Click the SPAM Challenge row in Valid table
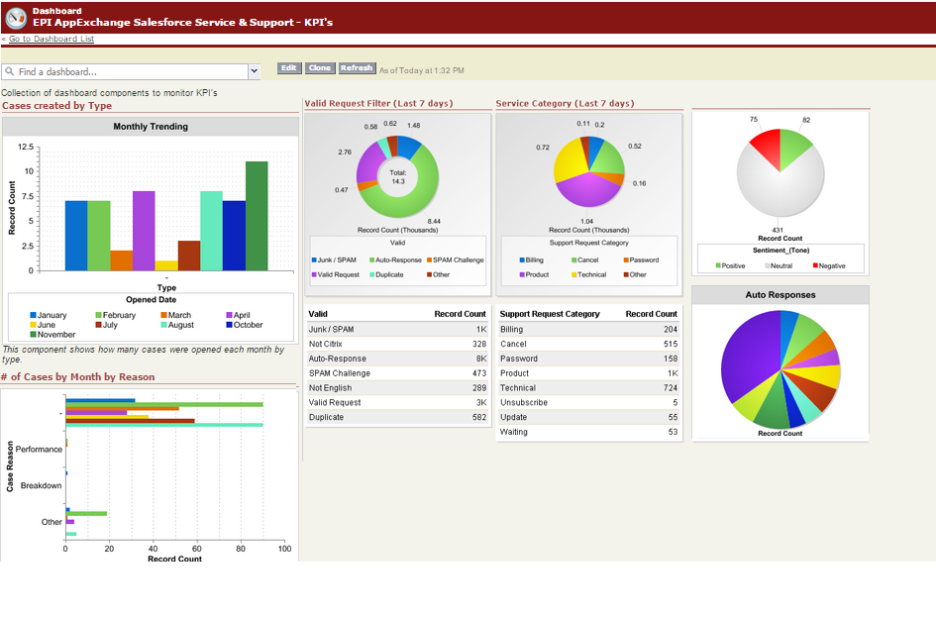This screenshot has width=936, height=618. [397, 373]
